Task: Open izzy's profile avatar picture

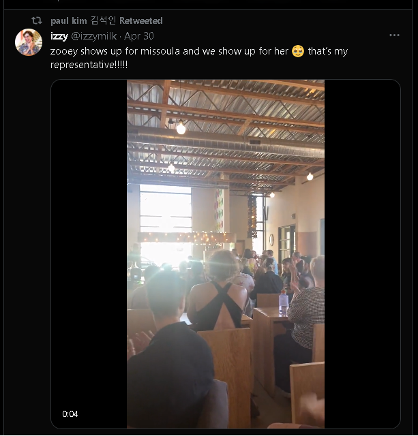Action: click(x=29, y=42)
